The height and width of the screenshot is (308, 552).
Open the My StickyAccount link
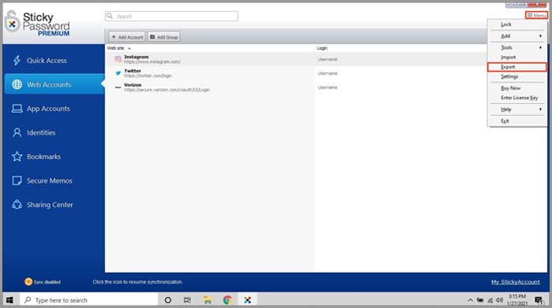tap(516, 282)
